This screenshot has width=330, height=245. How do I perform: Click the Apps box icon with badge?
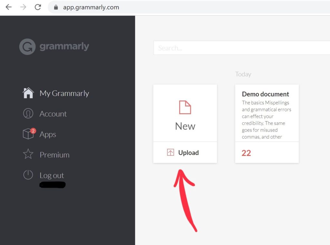tap(29, 134)
